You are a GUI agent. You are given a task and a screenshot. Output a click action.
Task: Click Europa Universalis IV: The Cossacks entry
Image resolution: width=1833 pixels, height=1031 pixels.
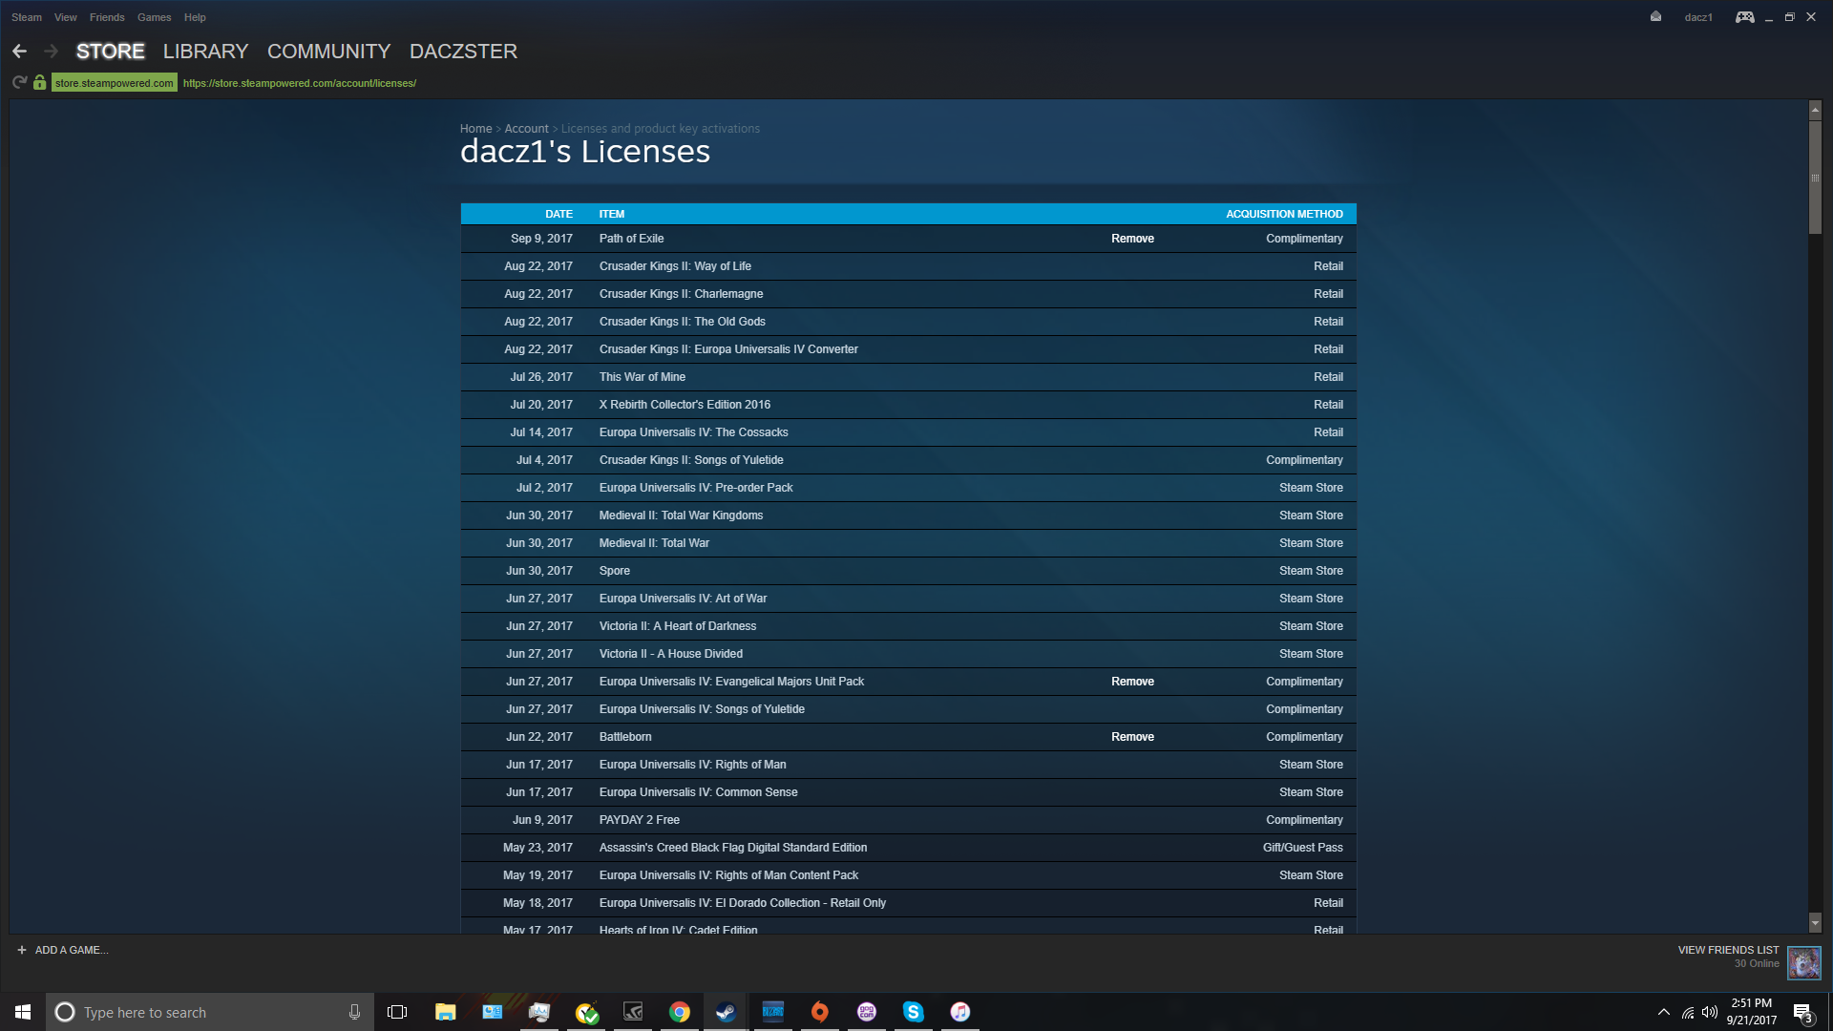(x=693, y=432)
